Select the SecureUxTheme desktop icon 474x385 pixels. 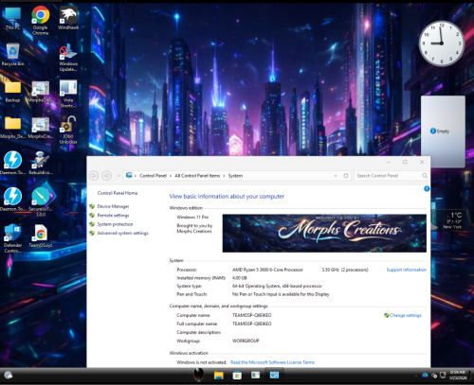coord(41,201)
